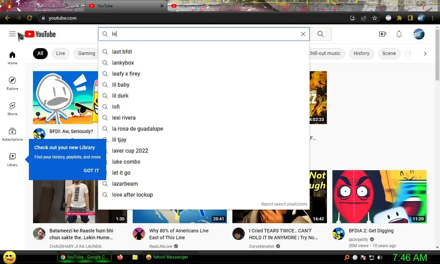Viewport: 440px width, 264px height.
Task: Open Library in the sidebar
Action: click(12, 159)
